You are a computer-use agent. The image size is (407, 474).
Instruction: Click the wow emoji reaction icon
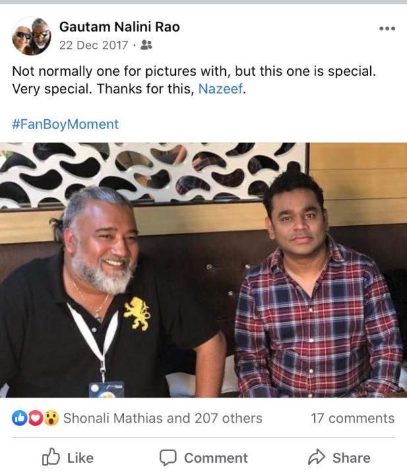tap(51, 418)
